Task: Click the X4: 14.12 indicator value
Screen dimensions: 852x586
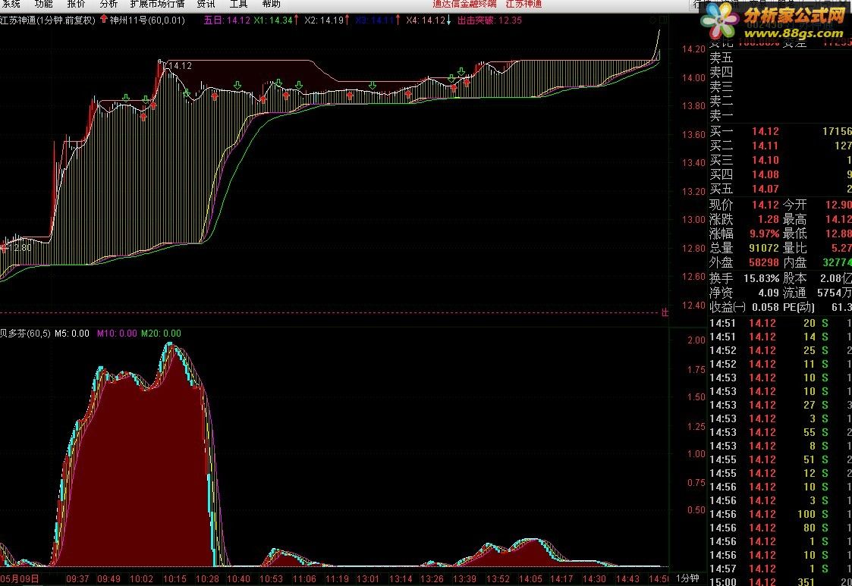Action: point(426,20)
